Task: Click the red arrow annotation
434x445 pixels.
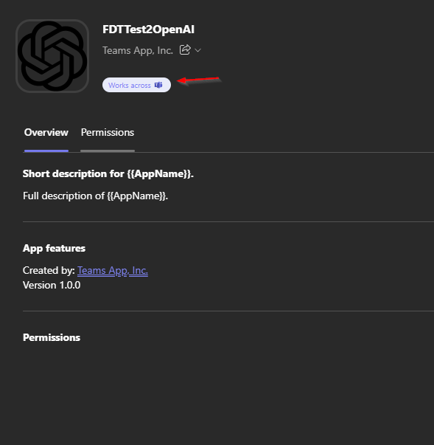Action: (198, 80)
